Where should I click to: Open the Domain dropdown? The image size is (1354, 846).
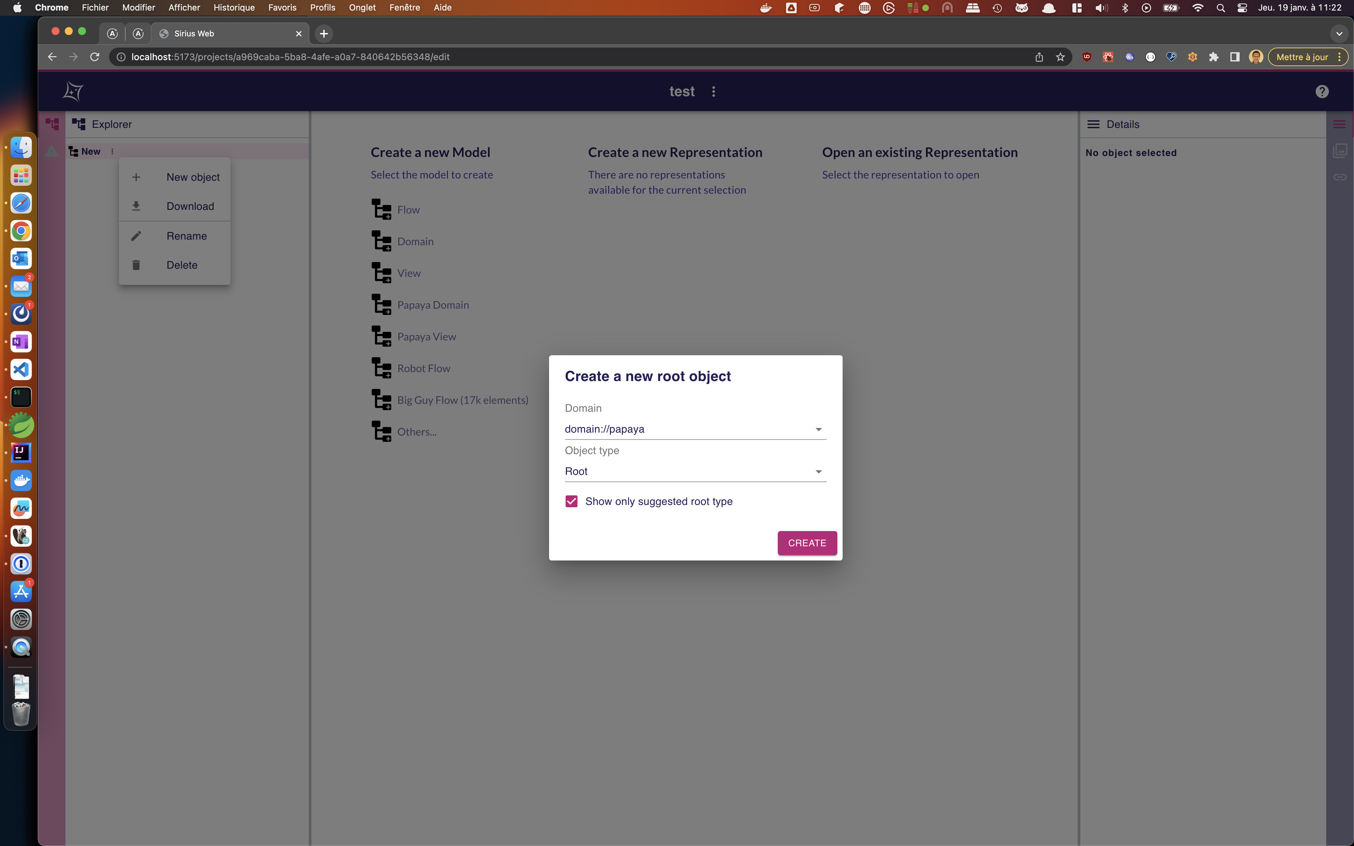pos(695,429)
